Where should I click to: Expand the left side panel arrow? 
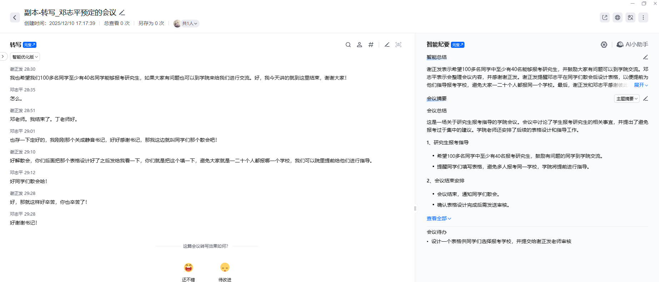click(x=3, y=56)
